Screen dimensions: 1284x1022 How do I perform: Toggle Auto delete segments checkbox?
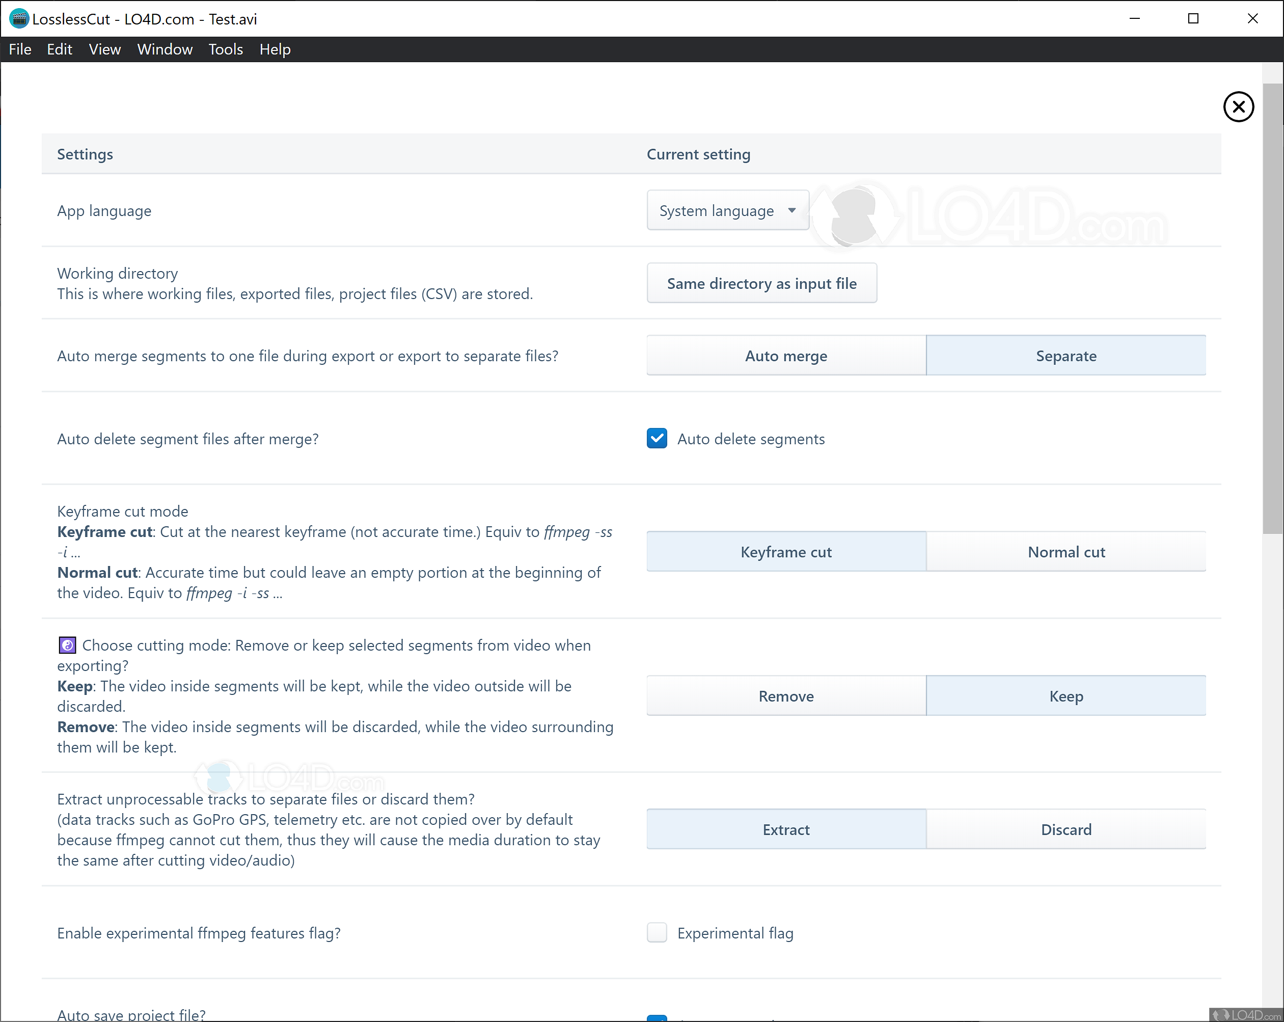657,438
